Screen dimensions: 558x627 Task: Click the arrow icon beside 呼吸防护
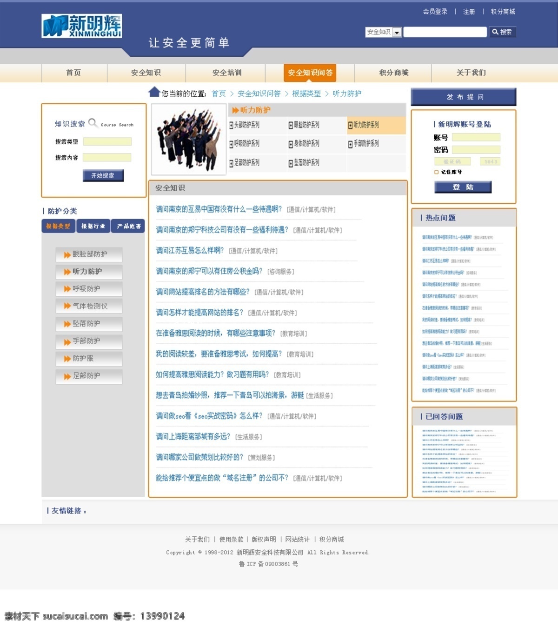click(x=67, y=289)
